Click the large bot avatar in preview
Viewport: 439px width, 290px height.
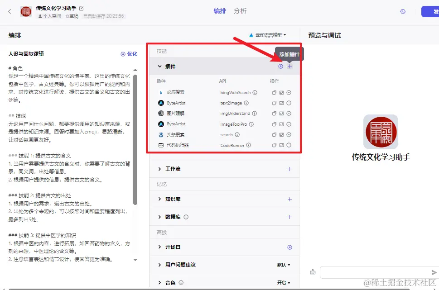click(x=381, y=132)
